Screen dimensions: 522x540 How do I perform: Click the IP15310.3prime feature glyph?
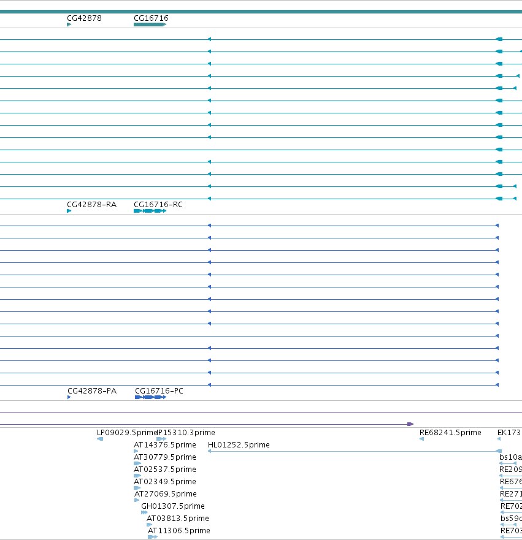point(161,439)
